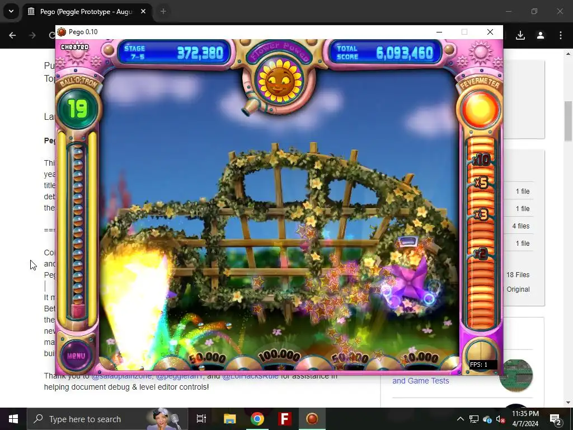
Task: Open the purple MENU button in Pego
Action: point(76,355)
